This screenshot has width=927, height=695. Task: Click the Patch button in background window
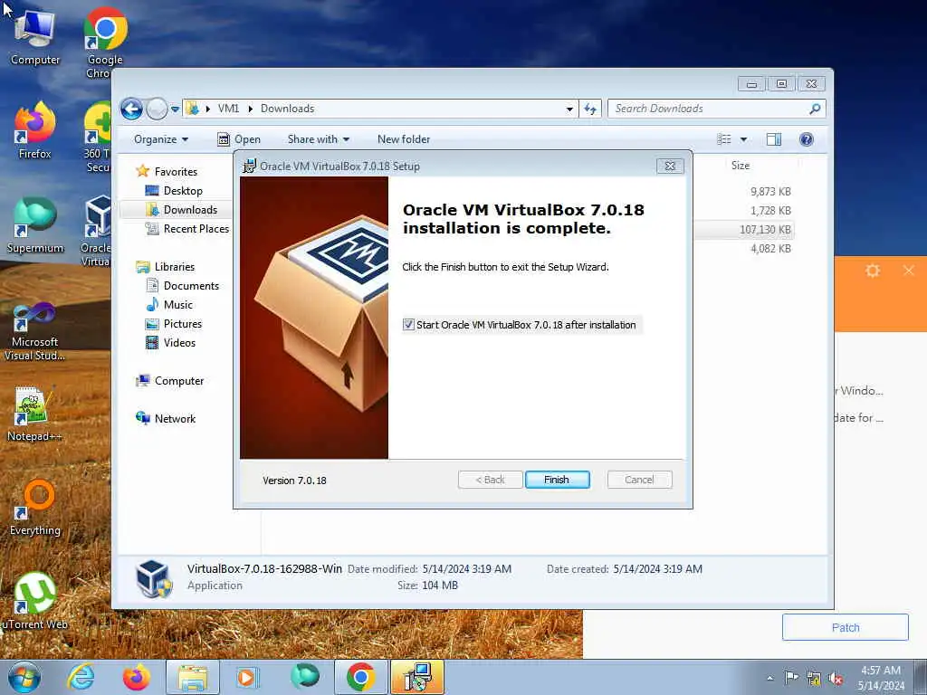point(846,628)
